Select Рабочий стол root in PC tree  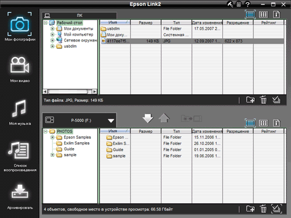69,23
